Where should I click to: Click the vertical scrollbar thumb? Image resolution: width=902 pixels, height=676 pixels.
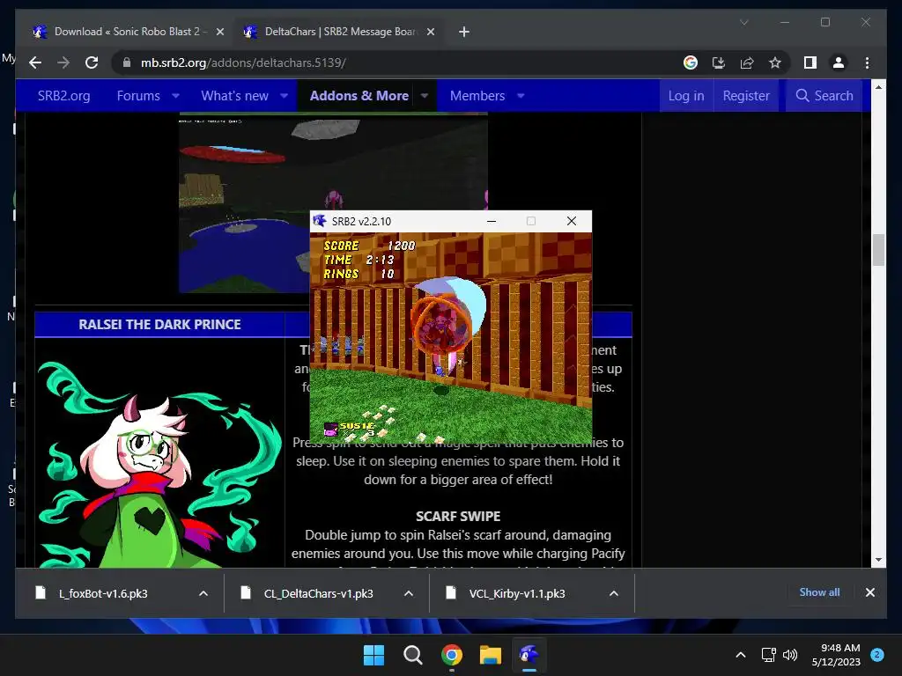878,250
